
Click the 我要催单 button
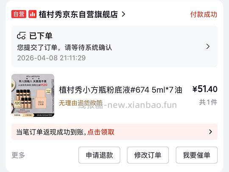[197, 155]
